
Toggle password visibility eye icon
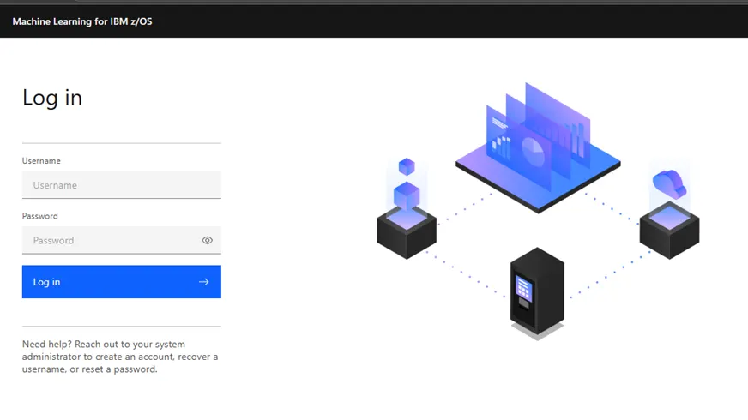(x=207, y=240)
